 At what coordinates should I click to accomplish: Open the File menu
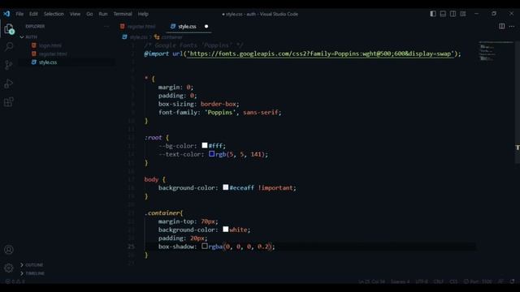point(19,14)
